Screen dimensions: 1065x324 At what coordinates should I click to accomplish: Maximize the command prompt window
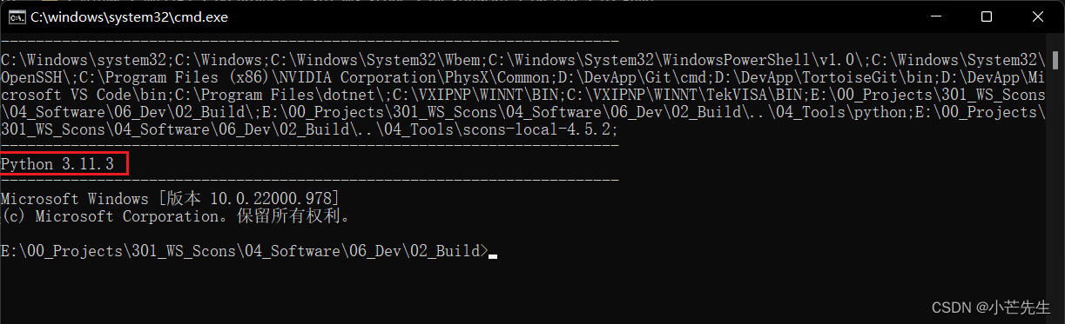(x=986, y=17)
